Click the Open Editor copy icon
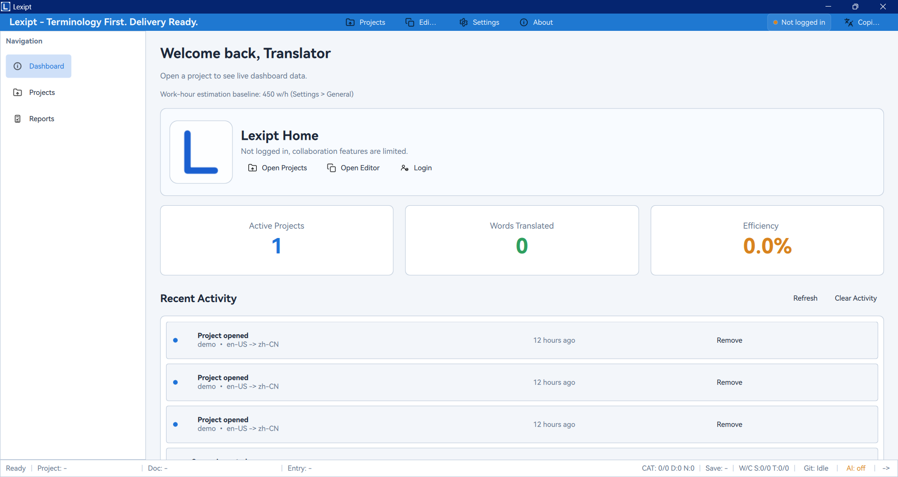 pyautogui.click(x=331, y=168)
